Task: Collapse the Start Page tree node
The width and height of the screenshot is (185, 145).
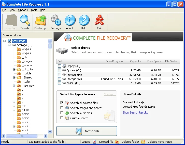Action: point(5,41)
